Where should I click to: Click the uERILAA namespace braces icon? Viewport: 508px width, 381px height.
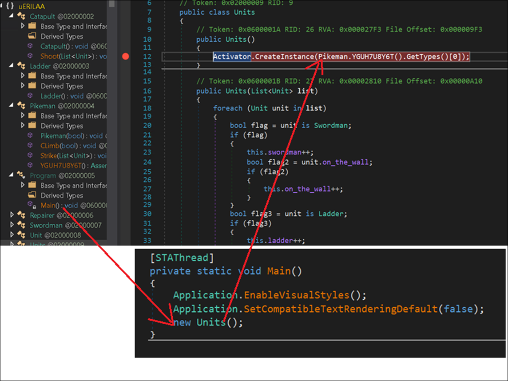point(10,6)
